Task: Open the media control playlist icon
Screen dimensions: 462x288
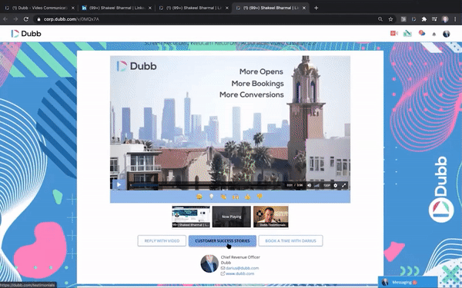Action: (x=434, y=19)
